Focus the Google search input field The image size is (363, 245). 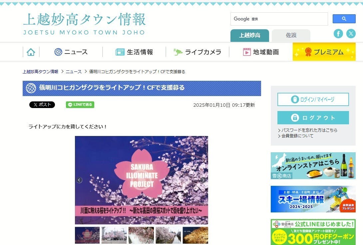(279, 19)
